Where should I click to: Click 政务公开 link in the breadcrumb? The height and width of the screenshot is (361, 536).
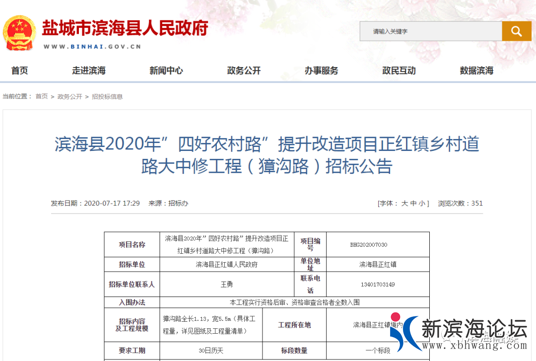[70, 97]
